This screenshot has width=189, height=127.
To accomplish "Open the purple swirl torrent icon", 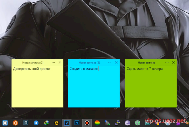I will [x=128, y=123].
